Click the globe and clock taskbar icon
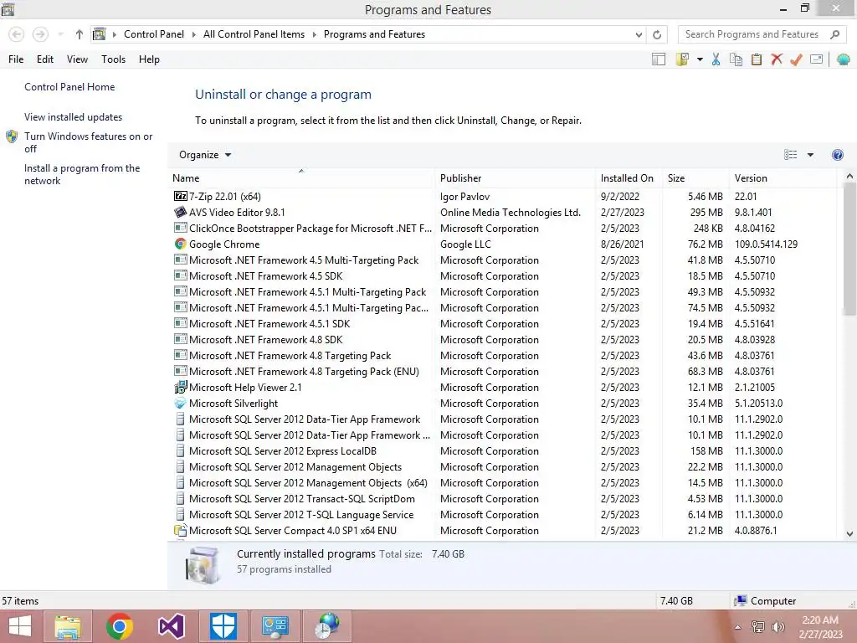 click(327, 626)
